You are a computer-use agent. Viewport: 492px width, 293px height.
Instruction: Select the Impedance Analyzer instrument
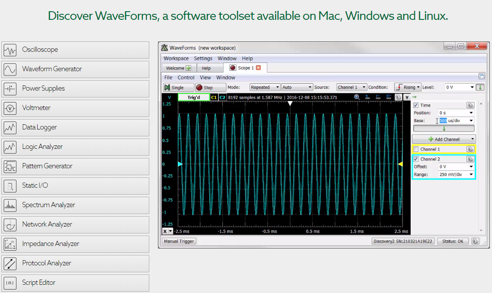click(x=75, y=244)
